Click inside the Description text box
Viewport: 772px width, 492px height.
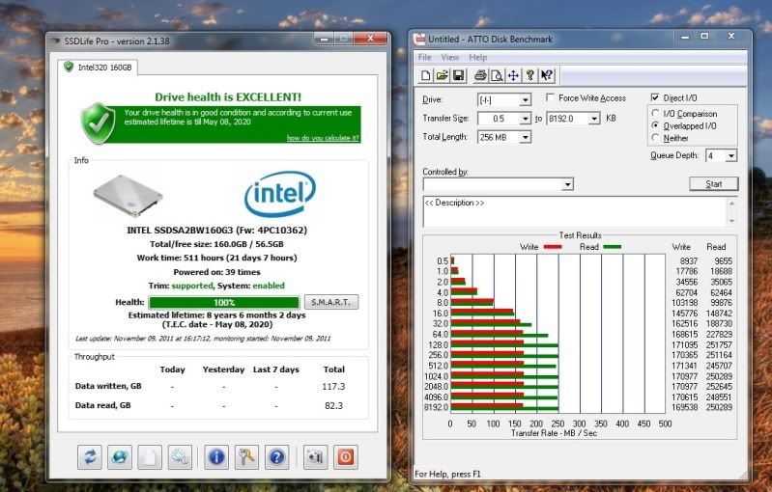(x=580, y=212)
